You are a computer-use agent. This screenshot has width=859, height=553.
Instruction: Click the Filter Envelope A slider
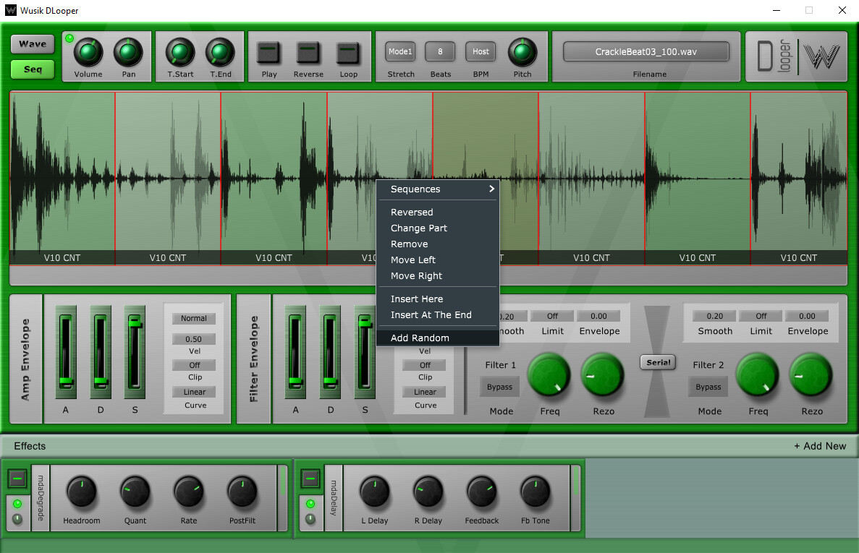point(296,352)
